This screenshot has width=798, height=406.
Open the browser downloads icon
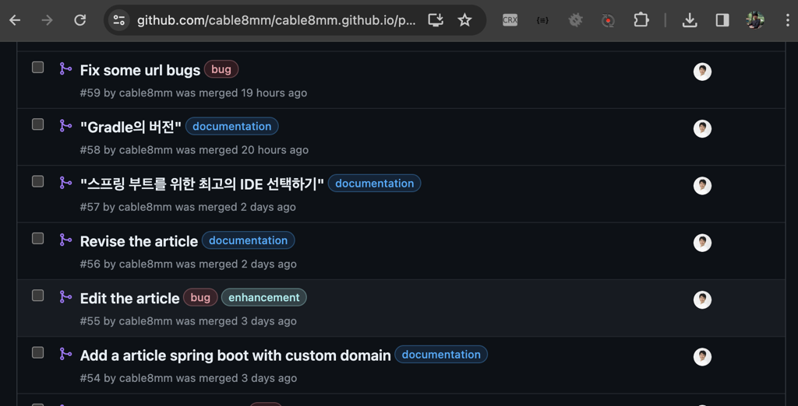pyautogui.click(x=690, y=20)
